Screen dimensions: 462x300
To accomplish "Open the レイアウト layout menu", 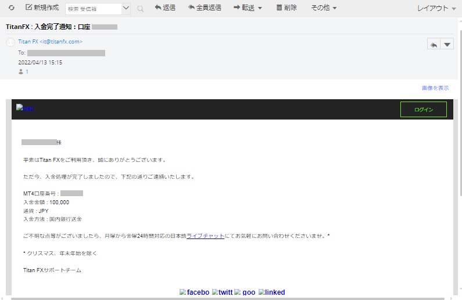I will click(x=436, y=8).
